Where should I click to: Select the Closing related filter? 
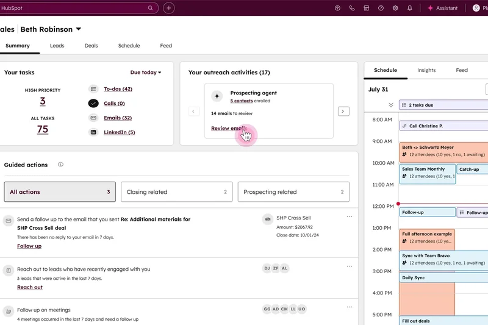point(176,192)
